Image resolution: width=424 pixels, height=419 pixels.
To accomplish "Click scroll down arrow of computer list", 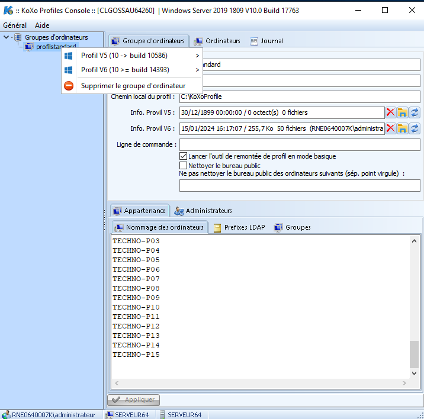I will (414, 373).
